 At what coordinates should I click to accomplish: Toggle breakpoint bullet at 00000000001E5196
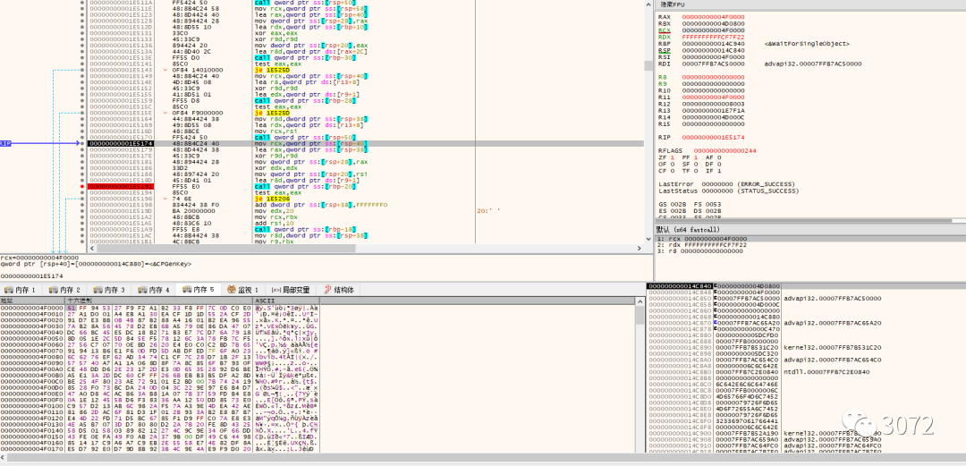click(82, 199)
